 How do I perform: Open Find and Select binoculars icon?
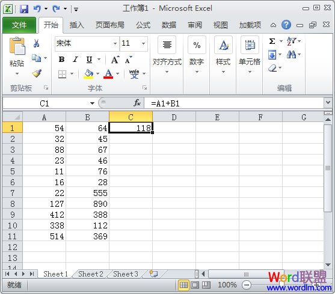292,55
